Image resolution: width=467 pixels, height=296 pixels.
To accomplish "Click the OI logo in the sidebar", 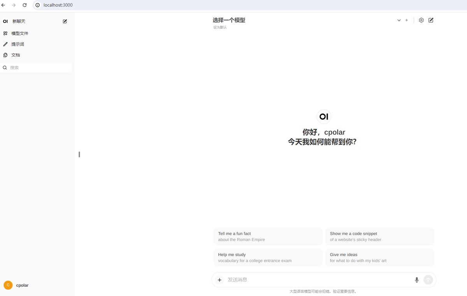I will coord(5,21).
